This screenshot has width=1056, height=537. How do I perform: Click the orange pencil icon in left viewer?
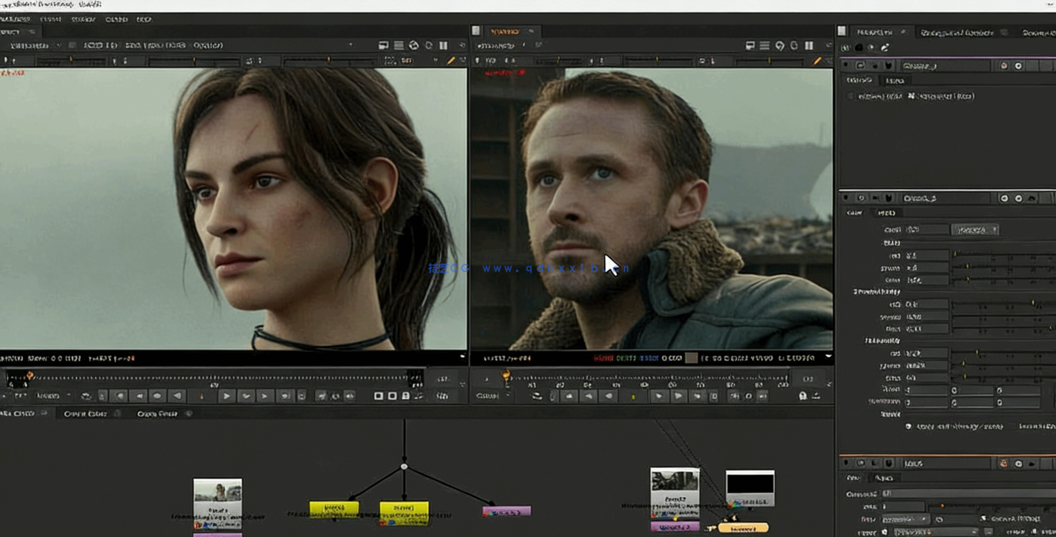[451, 61]
